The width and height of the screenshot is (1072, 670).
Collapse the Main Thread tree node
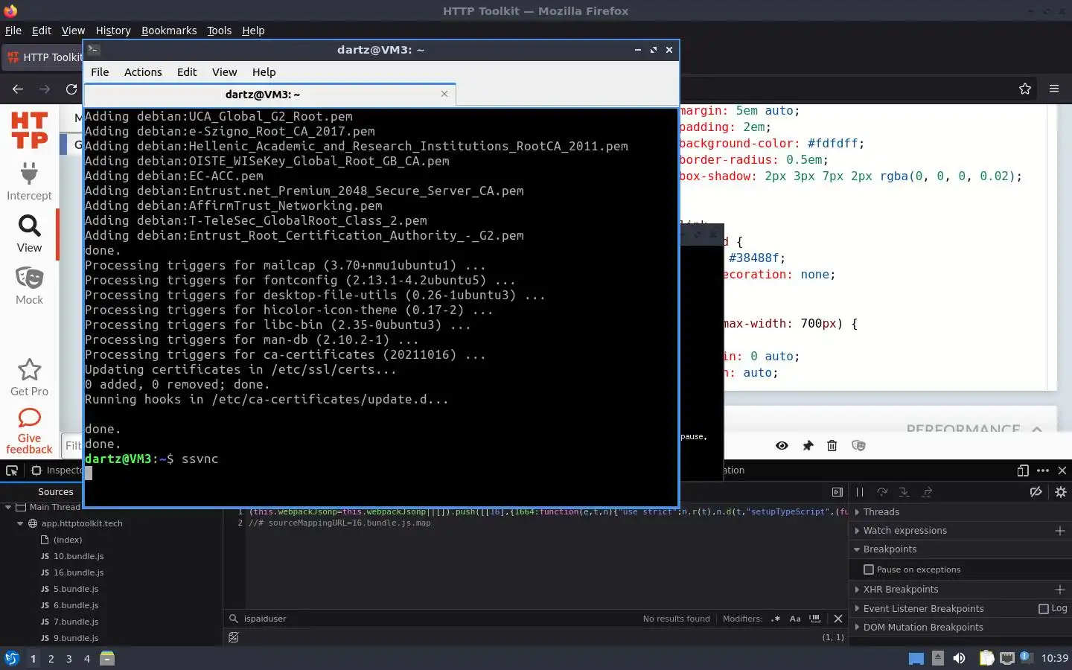click(8, 507)
